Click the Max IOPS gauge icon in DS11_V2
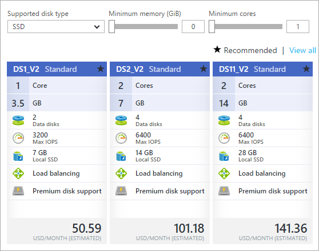 (224, 138)
